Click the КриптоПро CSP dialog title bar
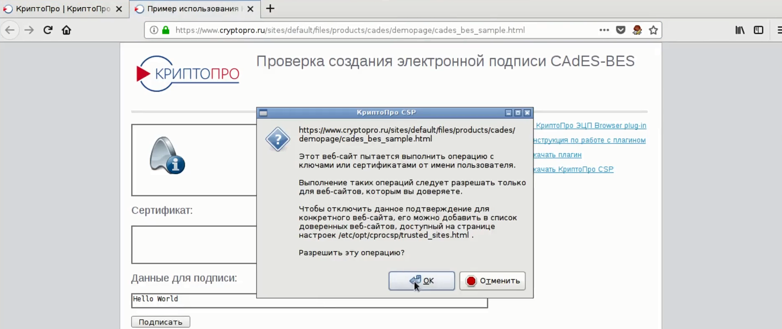 point(386,113)
